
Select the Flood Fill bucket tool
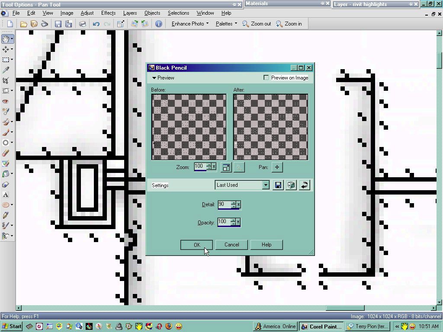click(5, 174)
